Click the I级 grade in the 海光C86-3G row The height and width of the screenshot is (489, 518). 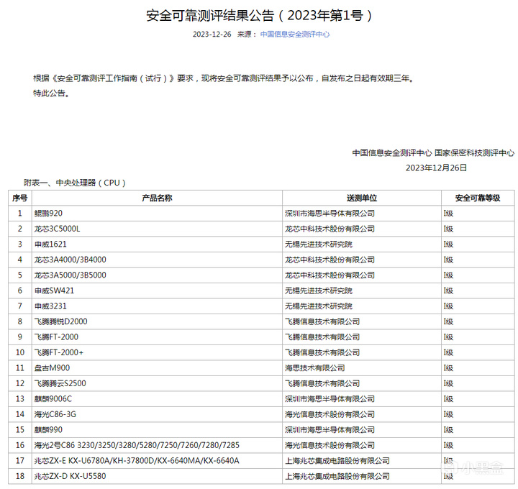coord(448,414)
